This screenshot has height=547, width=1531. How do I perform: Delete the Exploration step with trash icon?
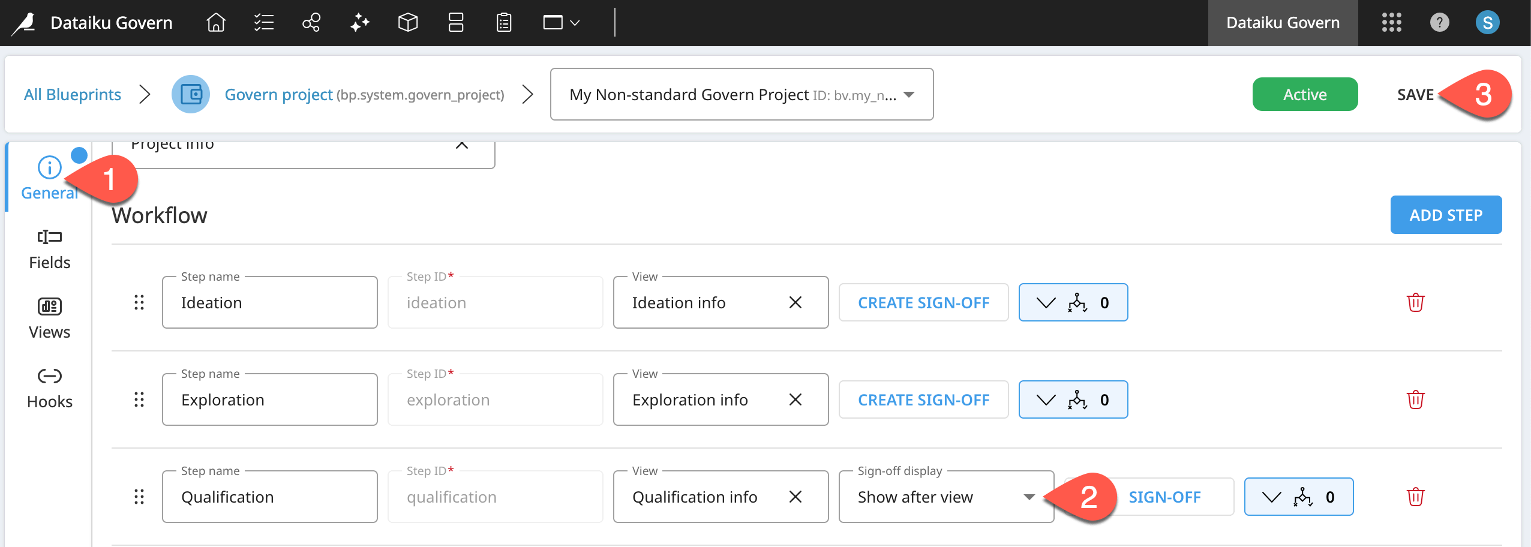pyautogui.click(x=1415, y=399)
